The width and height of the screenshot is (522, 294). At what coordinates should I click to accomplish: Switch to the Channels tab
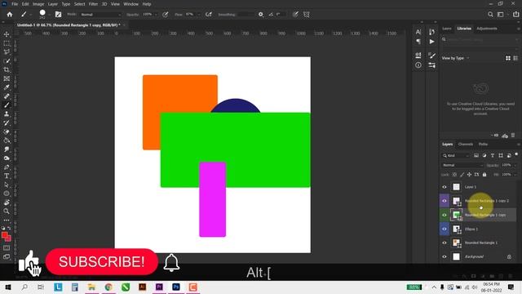click(x=466, y=145)
